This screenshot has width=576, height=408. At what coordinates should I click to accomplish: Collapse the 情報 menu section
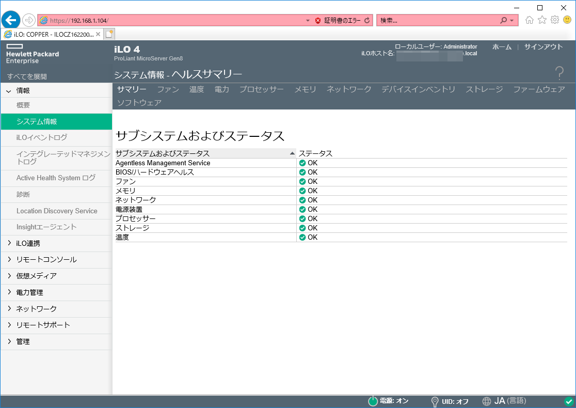(x=9, y=91)
